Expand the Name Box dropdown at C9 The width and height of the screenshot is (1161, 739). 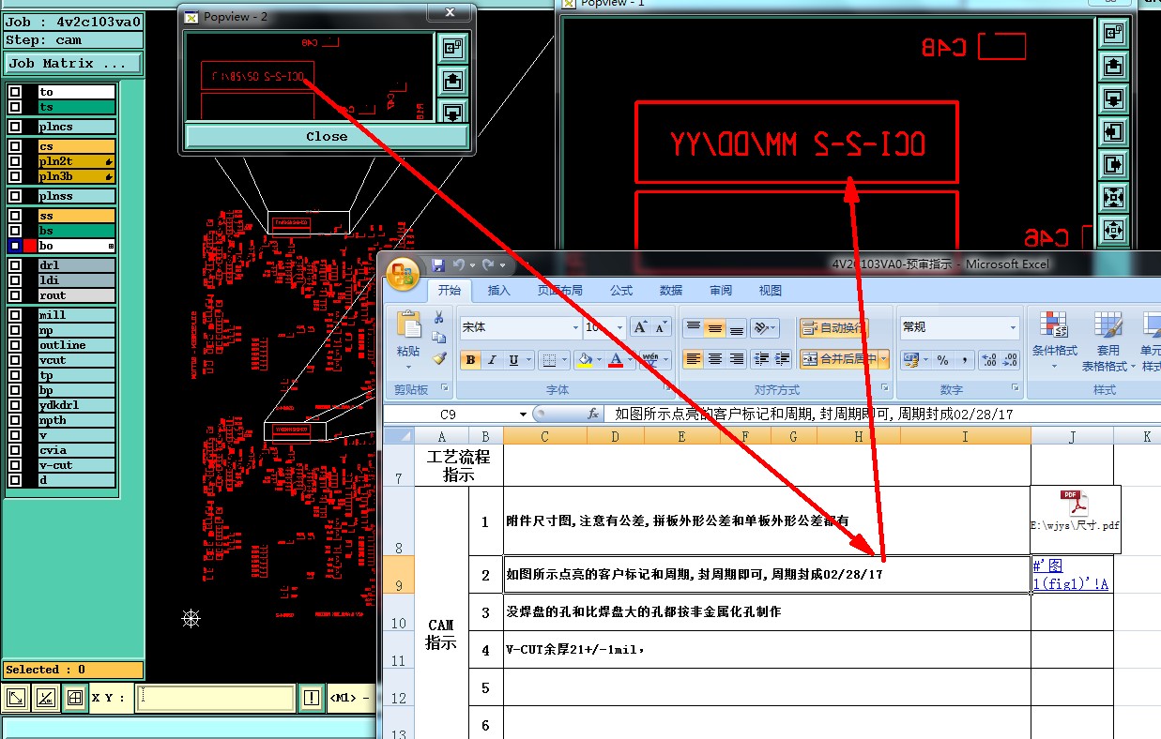[x=524, y=414]
